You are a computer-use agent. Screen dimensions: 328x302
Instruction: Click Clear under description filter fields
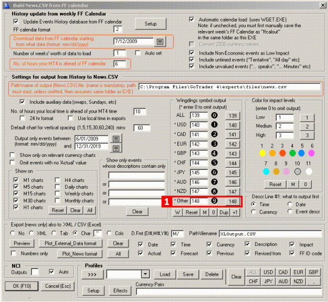click(137, 212)
